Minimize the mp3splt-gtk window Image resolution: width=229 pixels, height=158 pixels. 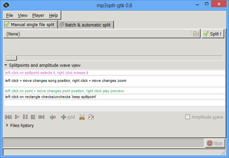click(x=197, y=4)
